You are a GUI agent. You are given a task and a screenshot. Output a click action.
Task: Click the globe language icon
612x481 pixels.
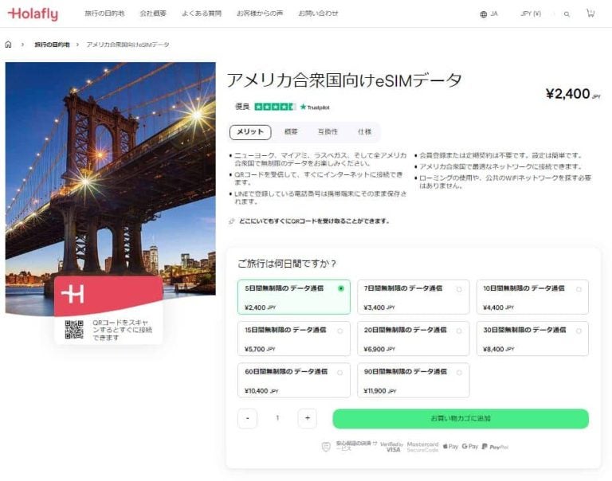pos(484,14)
